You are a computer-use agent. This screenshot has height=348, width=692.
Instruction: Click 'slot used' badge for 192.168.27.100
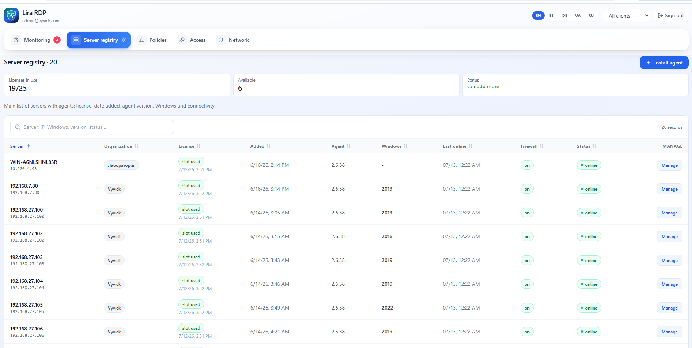tap(191, 209)
